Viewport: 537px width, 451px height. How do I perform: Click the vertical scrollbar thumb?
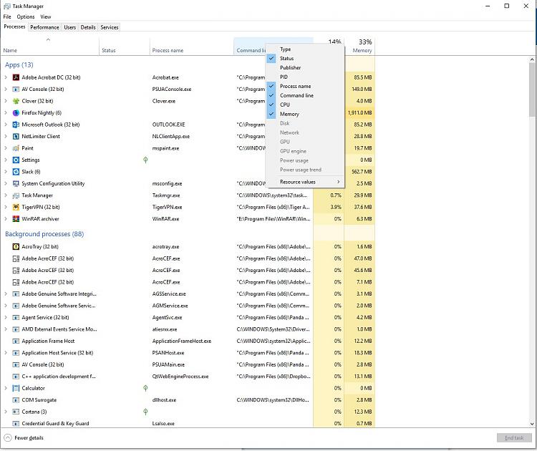click(x=532, y=89)
